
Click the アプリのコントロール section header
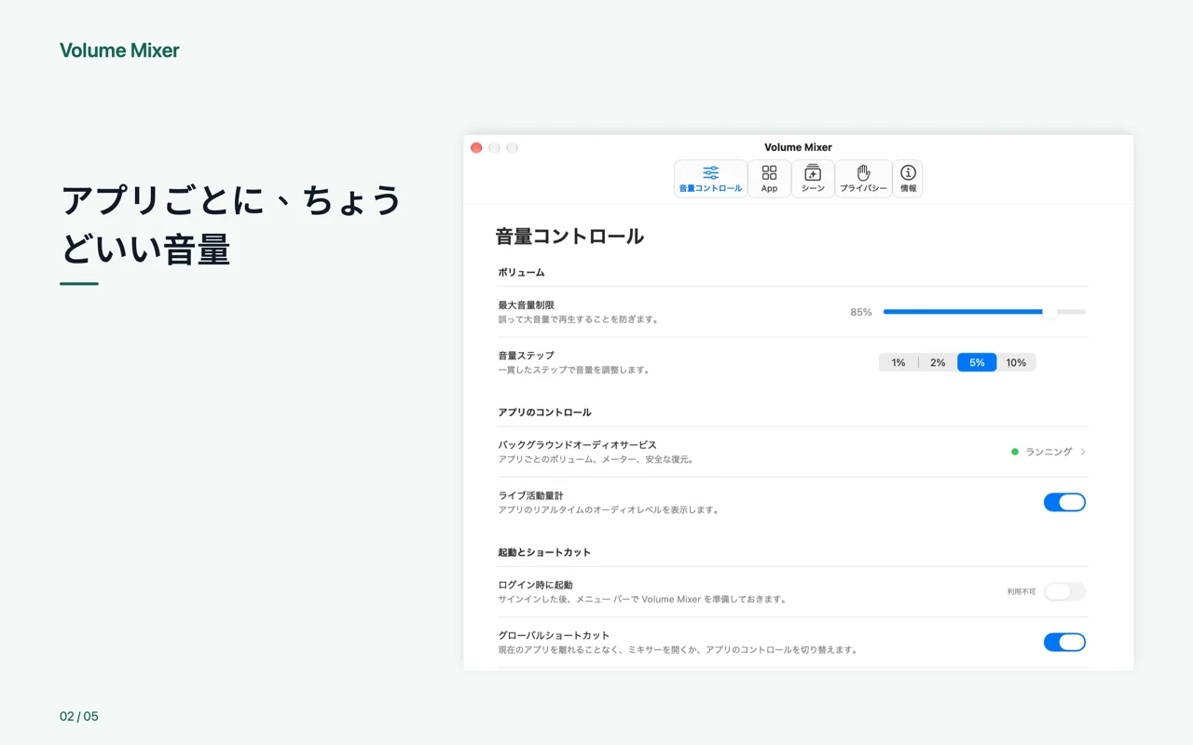click(x=544, y=412)
